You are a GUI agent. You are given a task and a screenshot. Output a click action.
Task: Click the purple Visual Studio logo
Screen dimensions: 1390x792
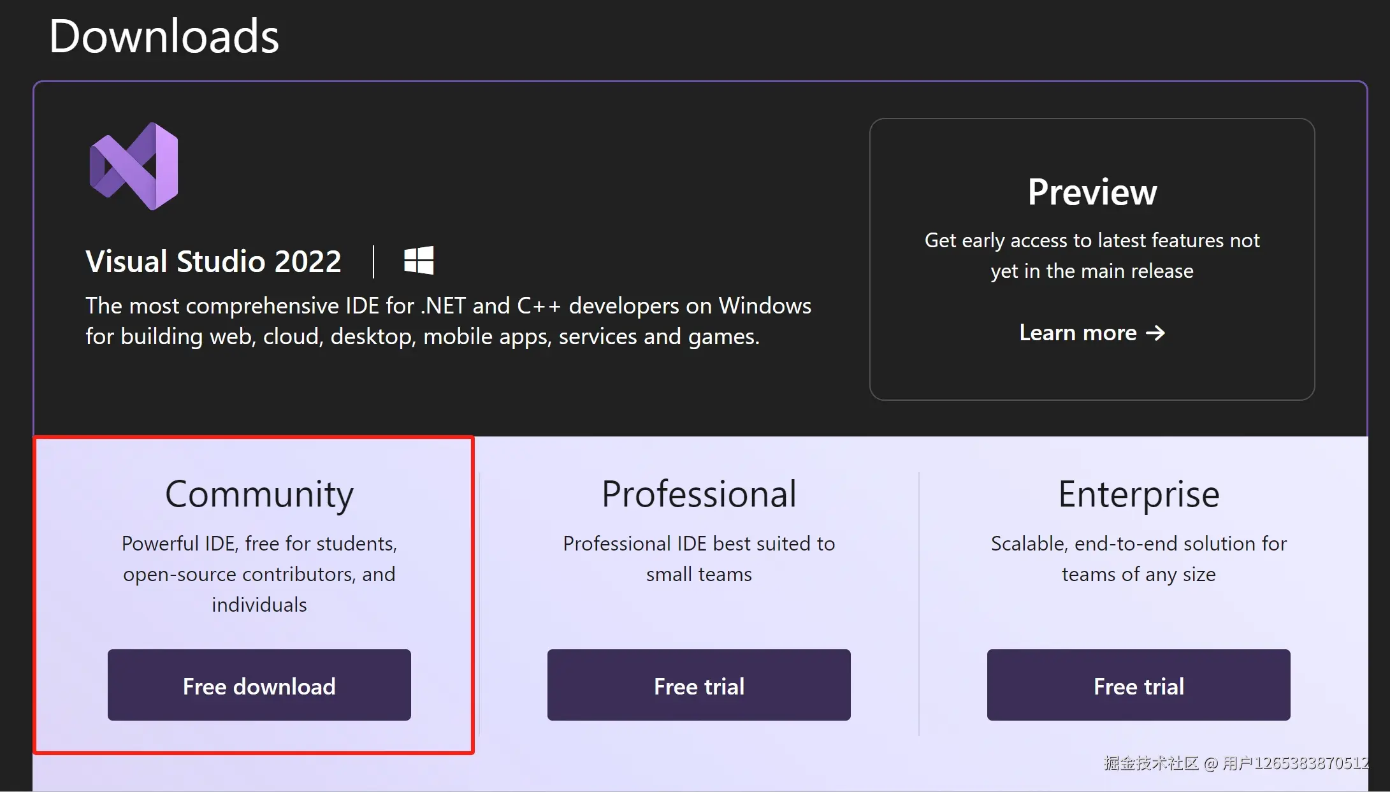[x=134, y=166]
